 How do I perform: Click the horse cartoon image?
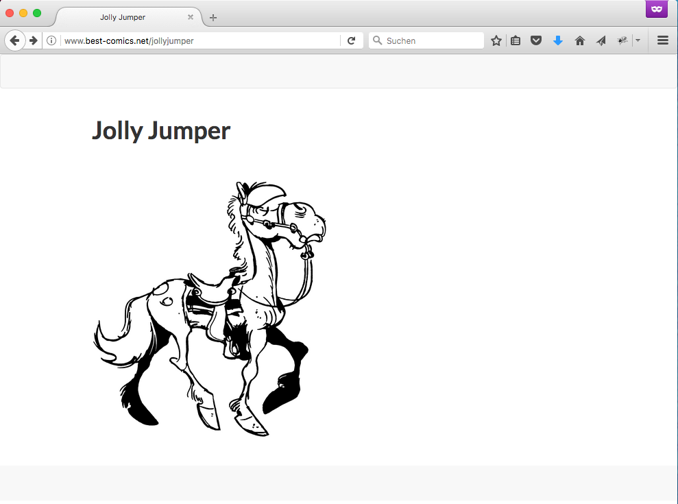pyautogui.click(x=210, y=309)
